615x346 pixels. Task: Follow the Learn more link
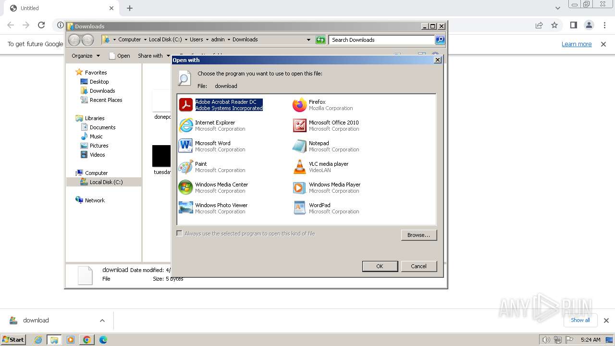(577, 44)
